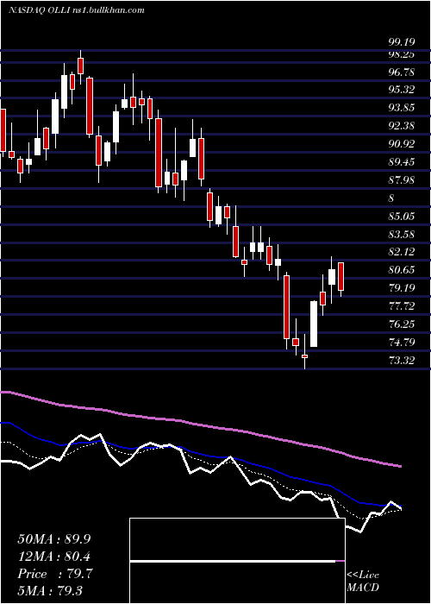Viewport: 431px width, 604px height.
Task: Click the <<Live MACD label
Action: [x=363, y=581]
